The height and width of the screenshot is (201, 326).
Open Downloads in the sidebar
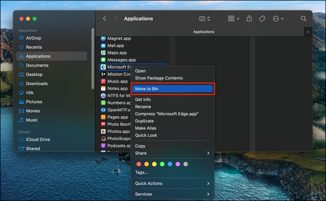[x=51, y=84]
